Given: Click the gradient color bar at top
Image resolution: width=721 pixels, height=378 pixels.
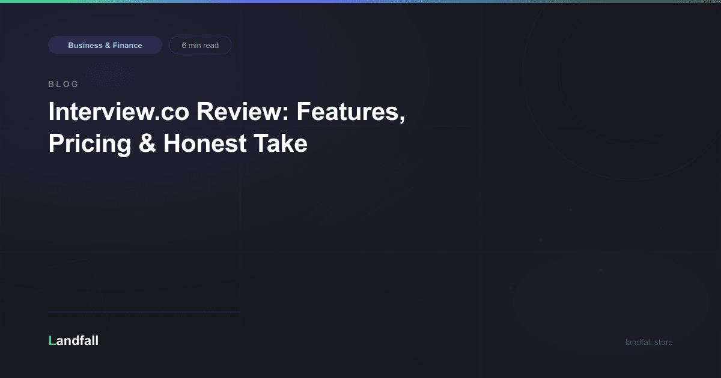Looking at the screenshot, I should pos(360,2).
